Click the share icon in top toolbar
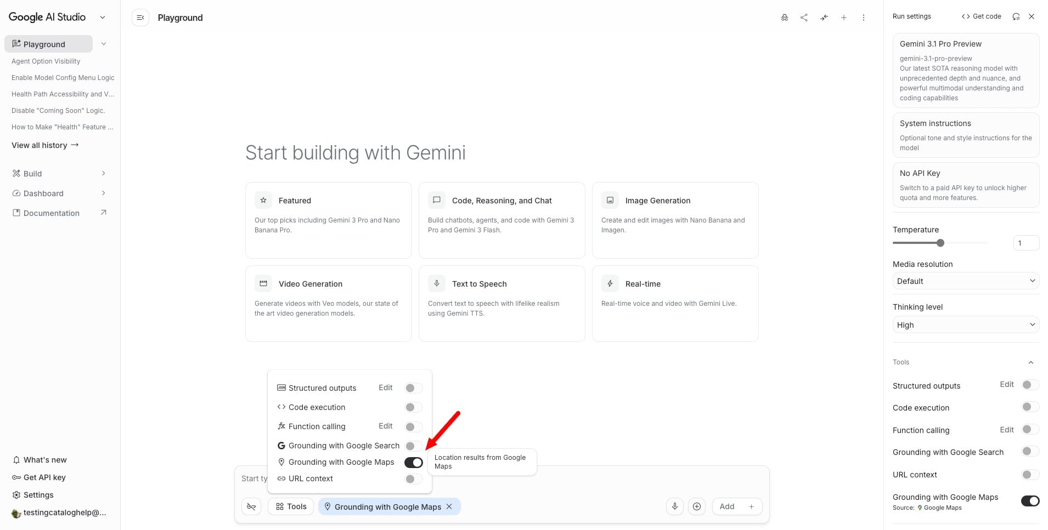Screen dimensions: 1048x530 [804, 18]
